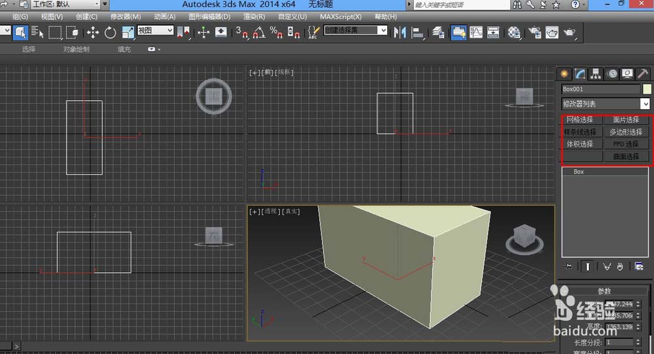The height and width of the screenshot is (354, 654).
Task: Click the favorites star icon
Action: 555,5
